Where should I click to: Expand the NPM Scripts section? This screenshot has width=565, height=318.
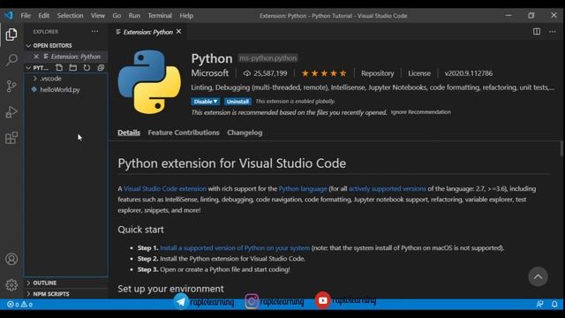(51, 294)
